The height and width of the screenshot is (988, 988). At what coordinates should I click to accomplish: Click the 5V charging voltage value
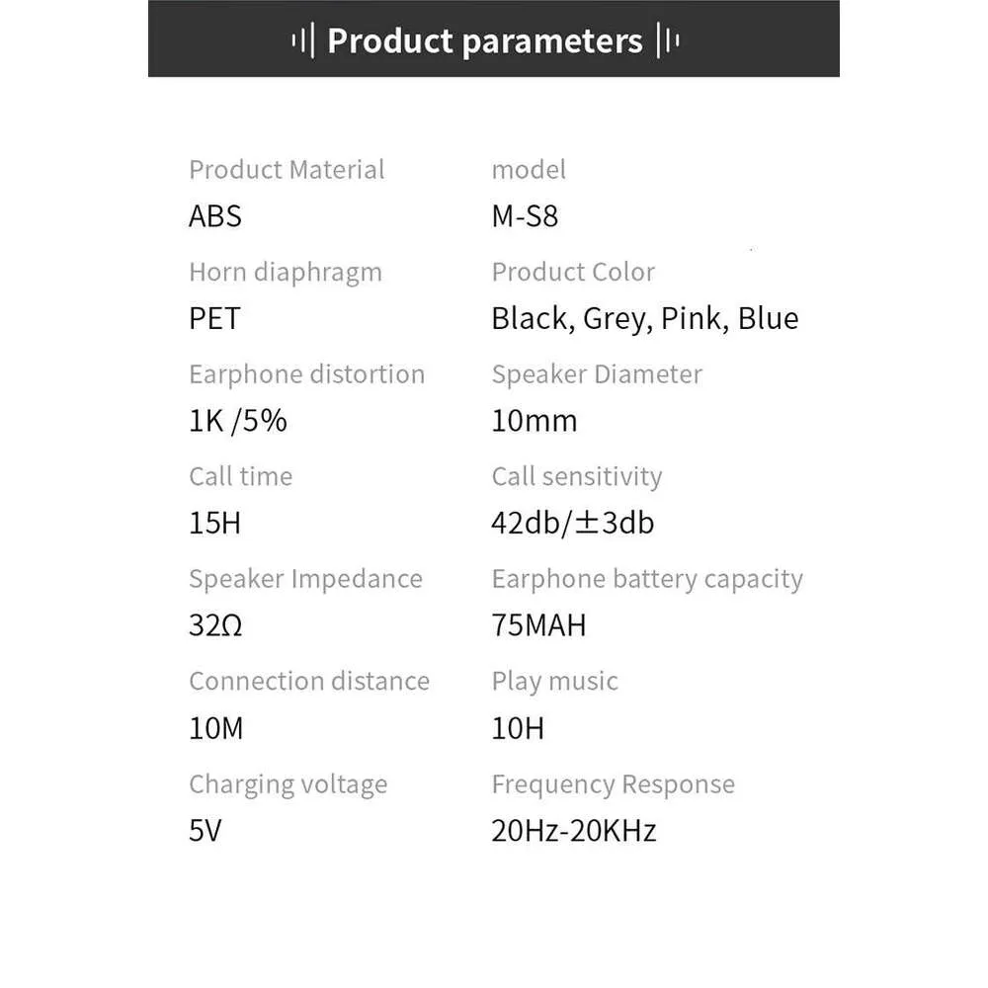click(206, 831)
